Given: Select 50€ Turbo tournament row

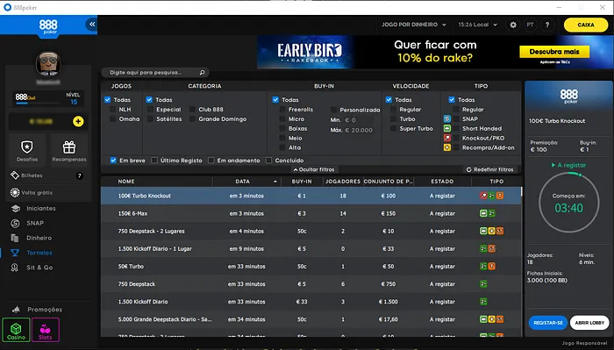Looking at the screenshot, I should 311,266.
